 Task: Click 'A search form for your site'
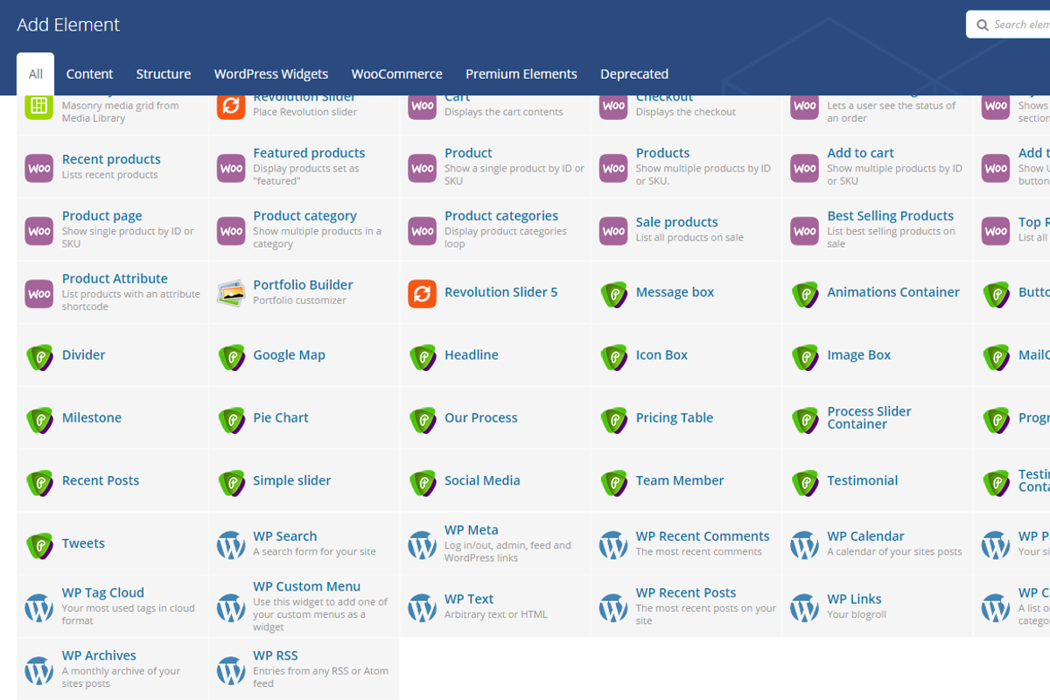click(314, 552)
